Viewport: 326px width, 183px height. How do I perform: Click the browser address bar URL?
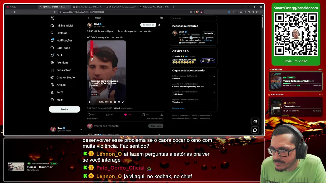(84, 12)
